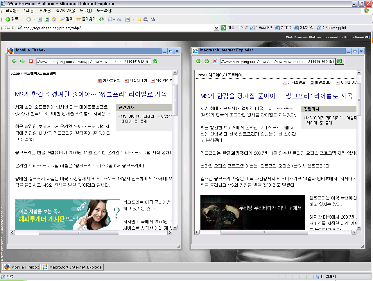
Task: Click Home breadcrumb in Mosilla Firebox page
Action: 15,73
